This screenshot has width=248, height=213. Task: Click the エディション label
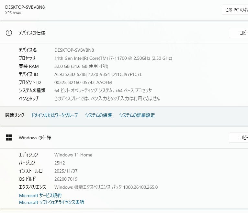click(28, 155)
